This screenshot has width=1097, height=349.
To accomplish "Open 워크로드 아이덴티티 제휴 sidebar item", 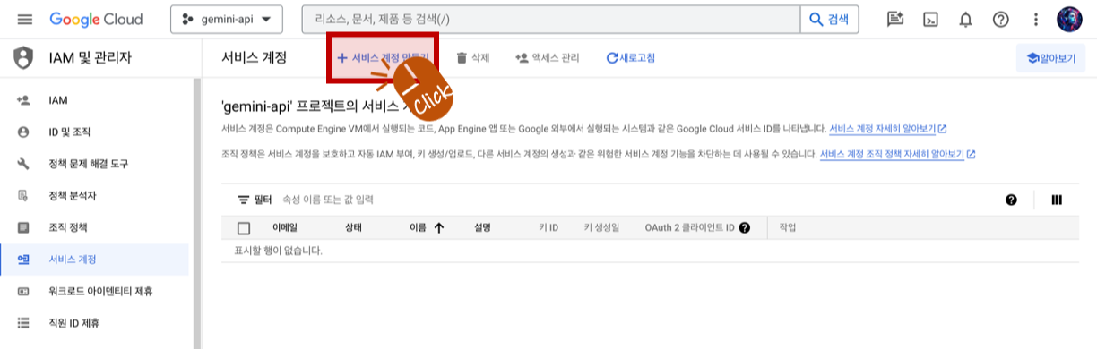I will [x=94, y=291].
